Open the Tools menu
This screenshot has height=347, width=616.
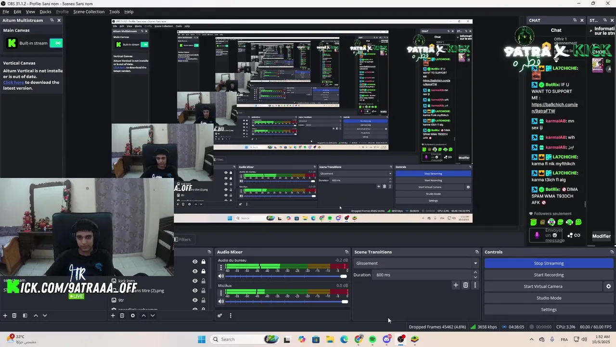115,12
